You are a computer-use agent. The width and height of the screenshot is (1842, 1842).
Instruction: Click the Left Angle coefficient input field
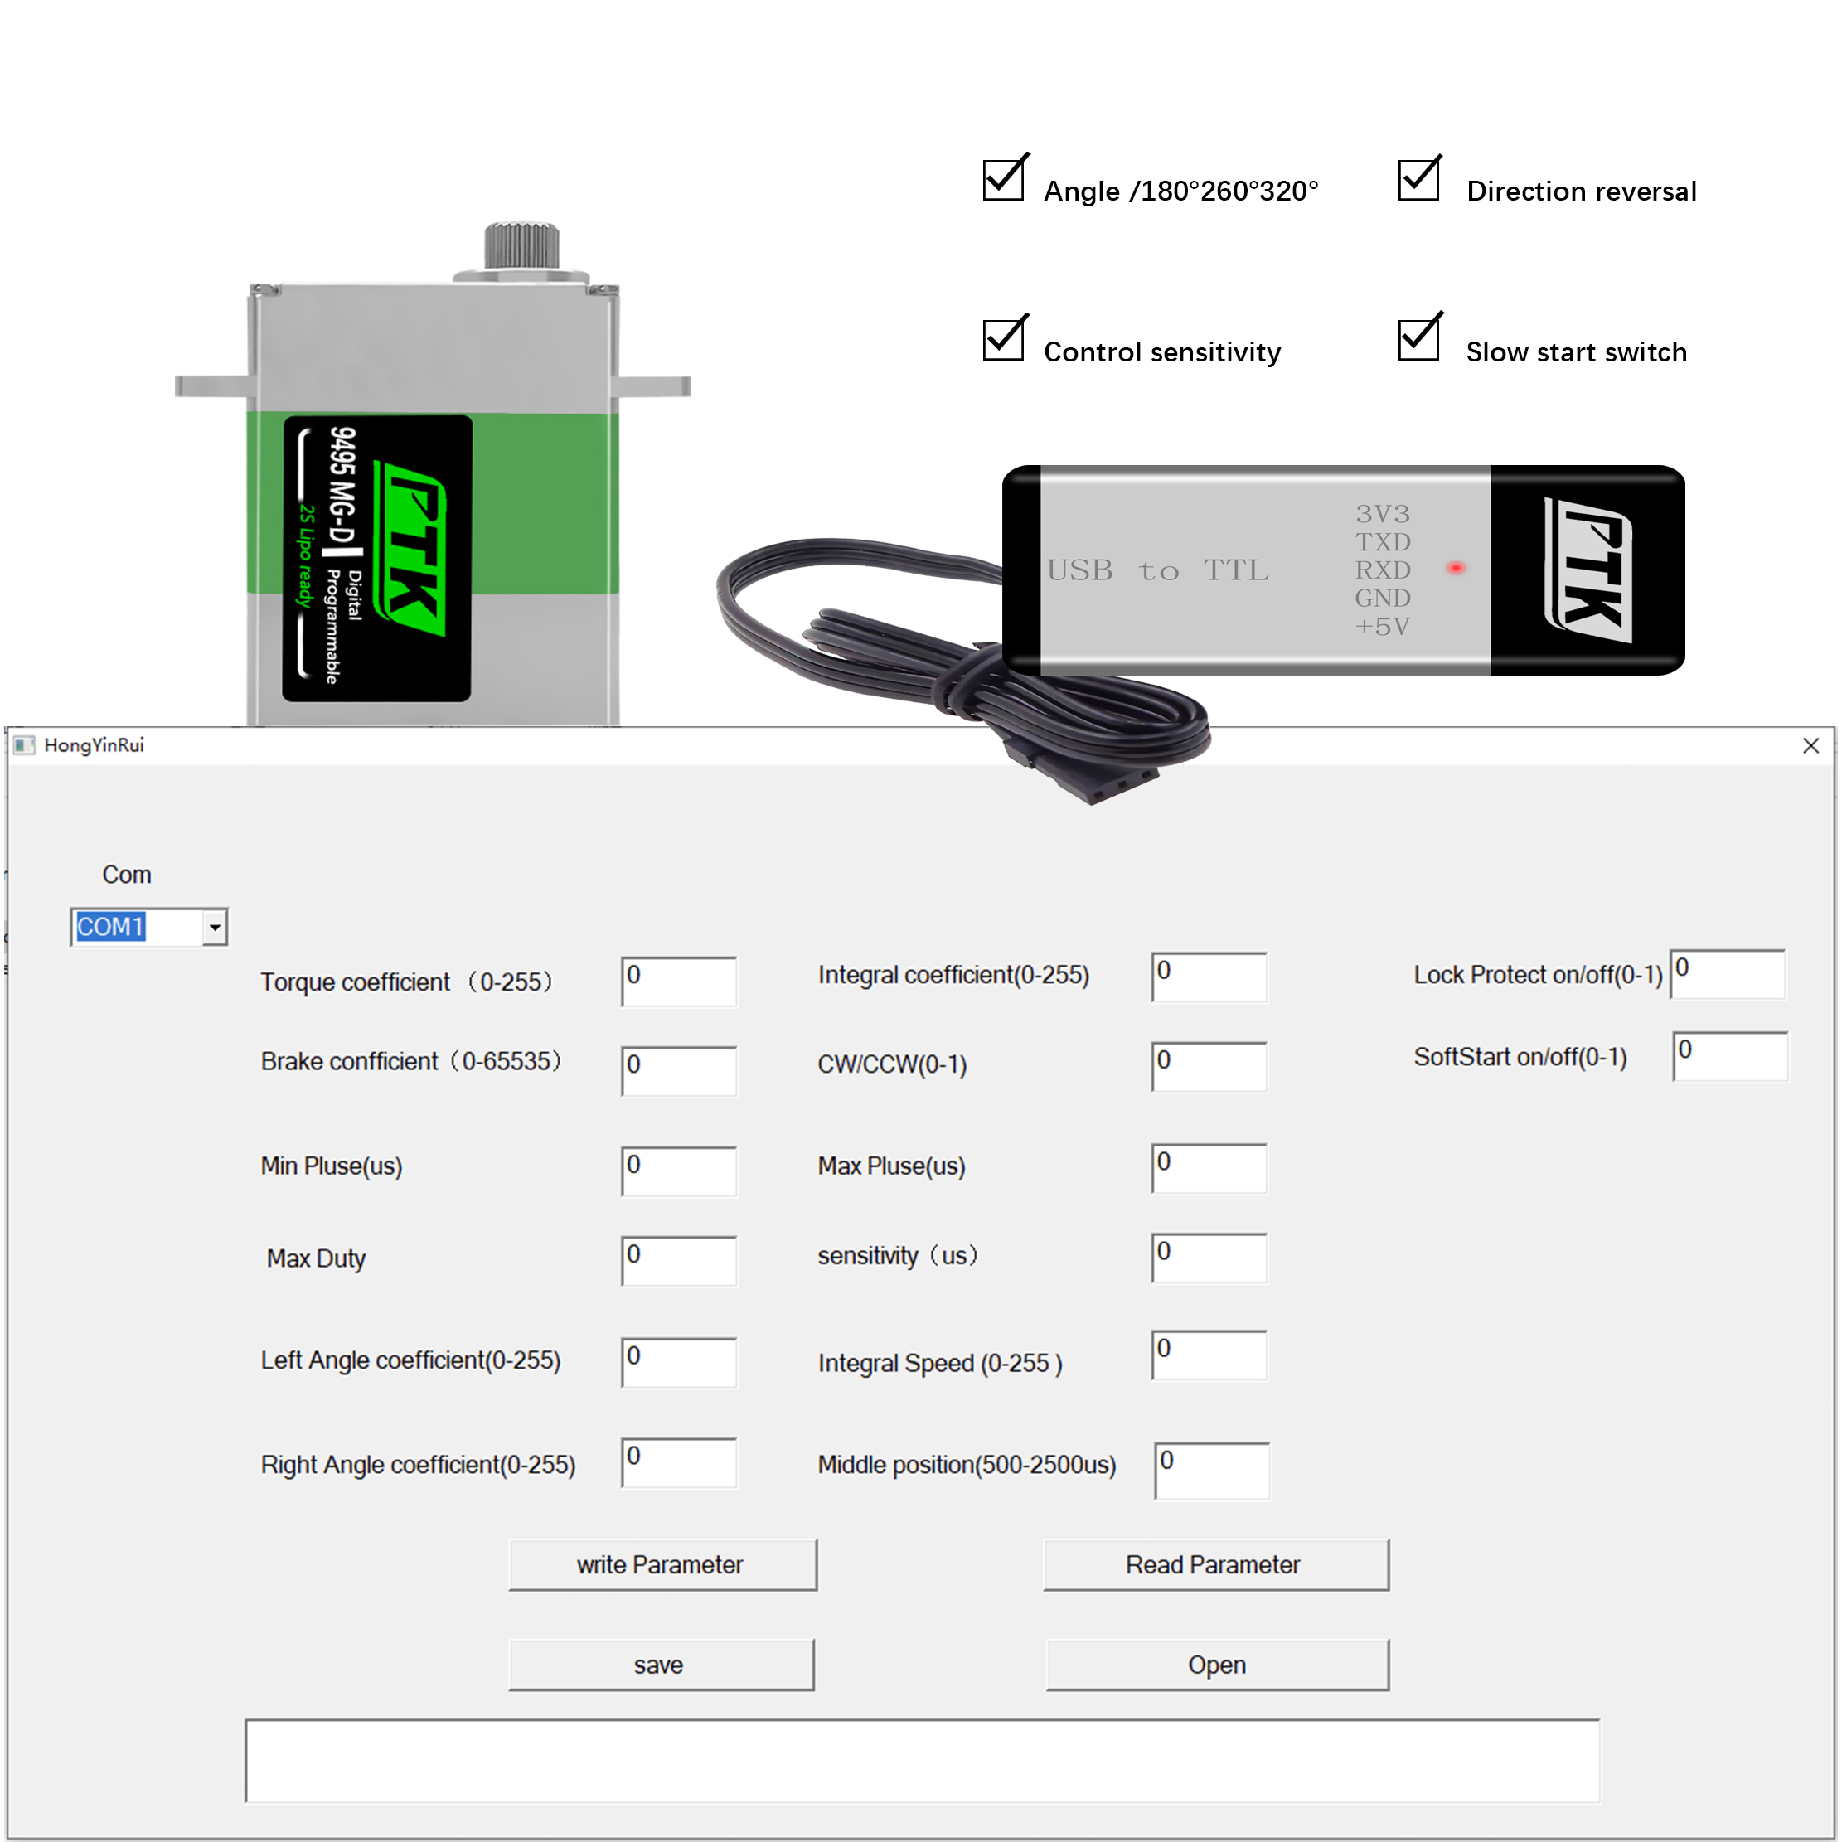coord(679,1362)
